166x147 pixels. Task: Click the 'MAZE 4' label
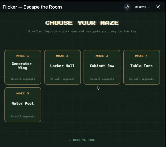coord(142,56)
